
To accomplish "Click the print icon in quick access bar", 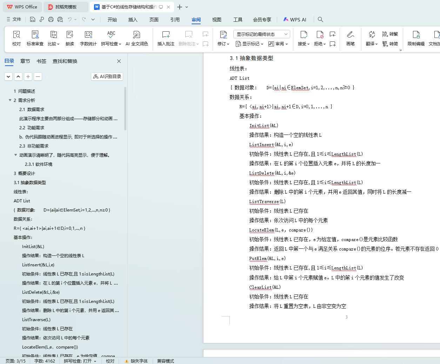I will [51, 19].
